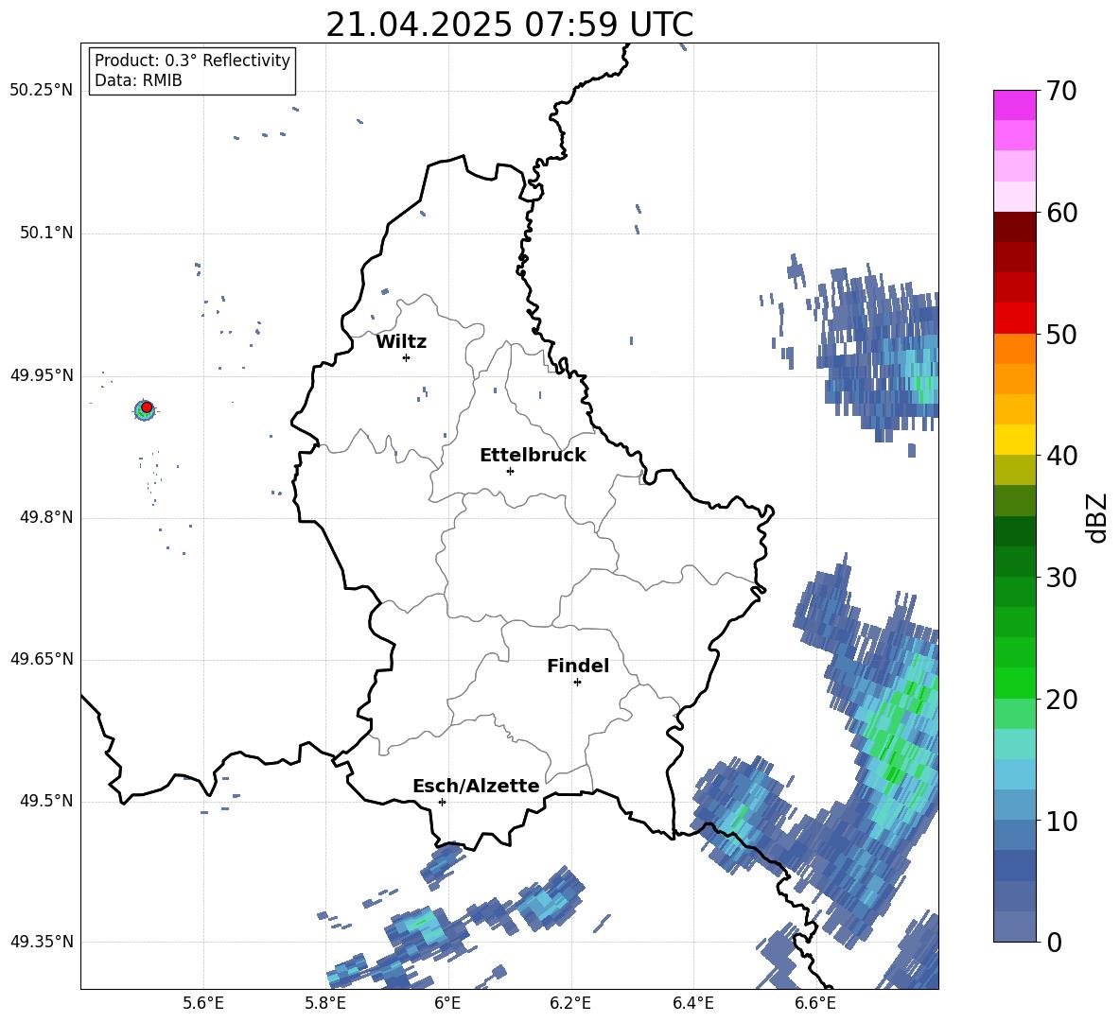Click the Wiltz location cross marker

(407, 357)
